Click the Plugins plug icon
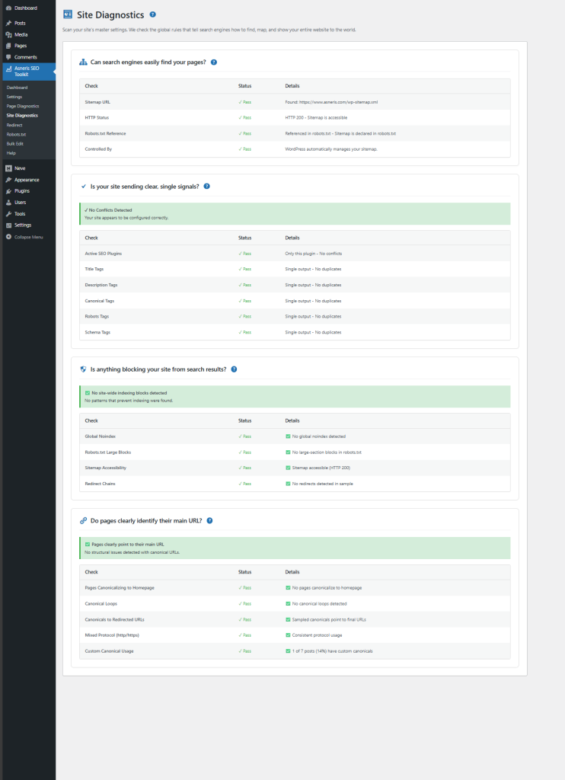Screen dimensions: 565x780 click(8, 191)
